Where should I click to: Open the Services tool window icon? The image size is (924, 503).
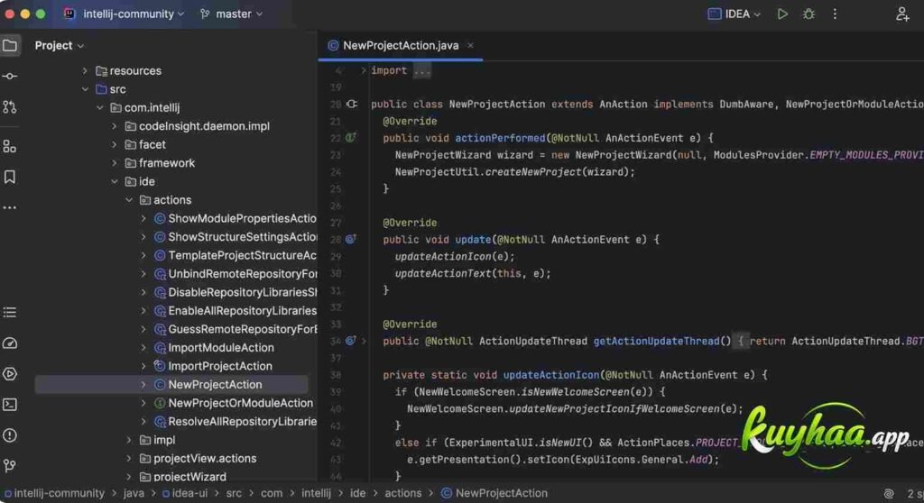10,373
